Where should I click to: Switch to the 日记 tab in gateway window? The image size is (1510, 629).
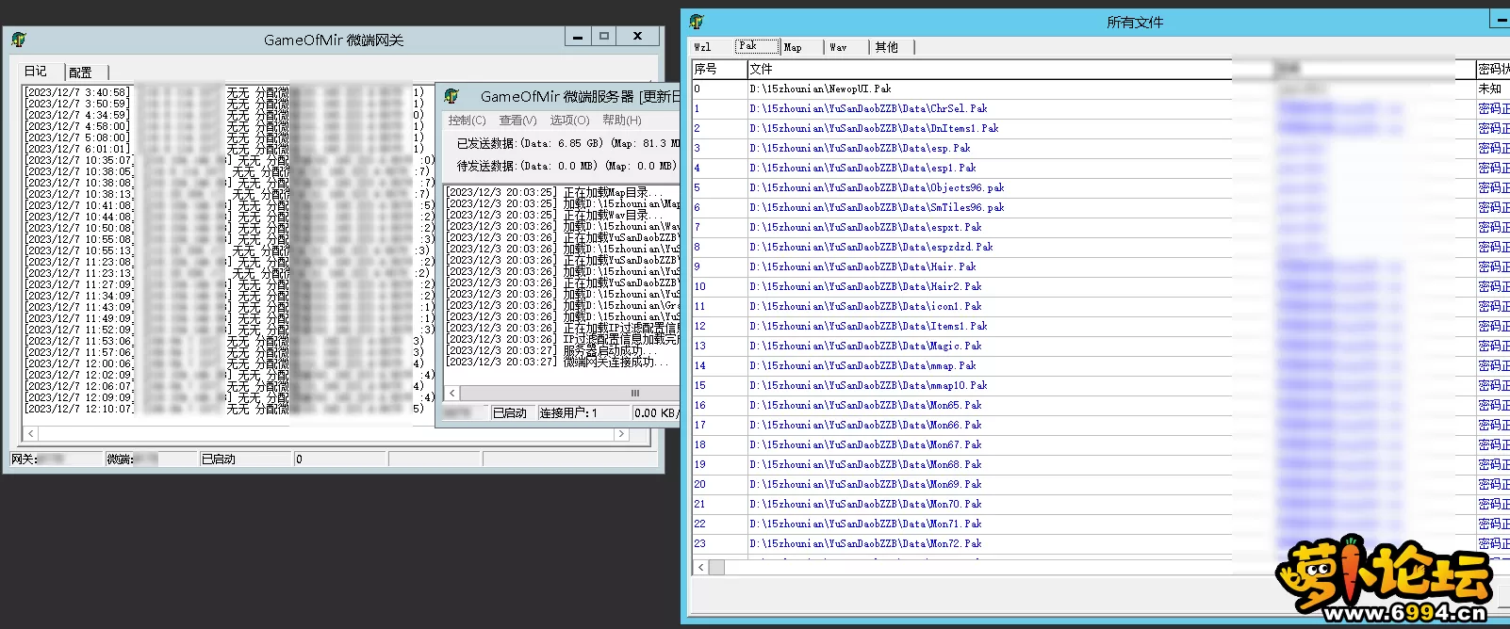(36, 72)
